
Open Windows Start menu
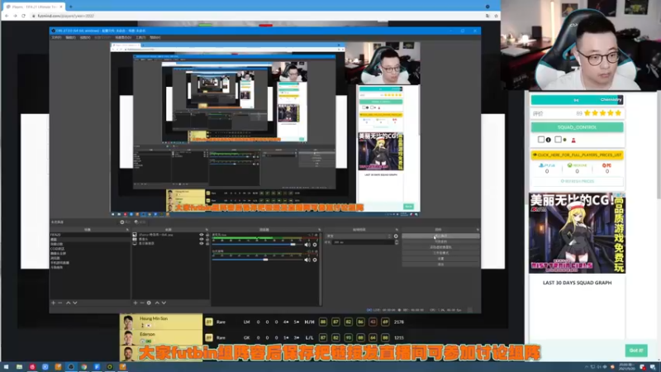6,367
